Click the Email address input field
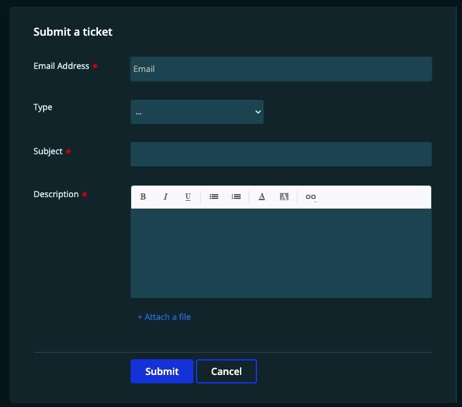 pyautogui.click(x=281, y=69)
